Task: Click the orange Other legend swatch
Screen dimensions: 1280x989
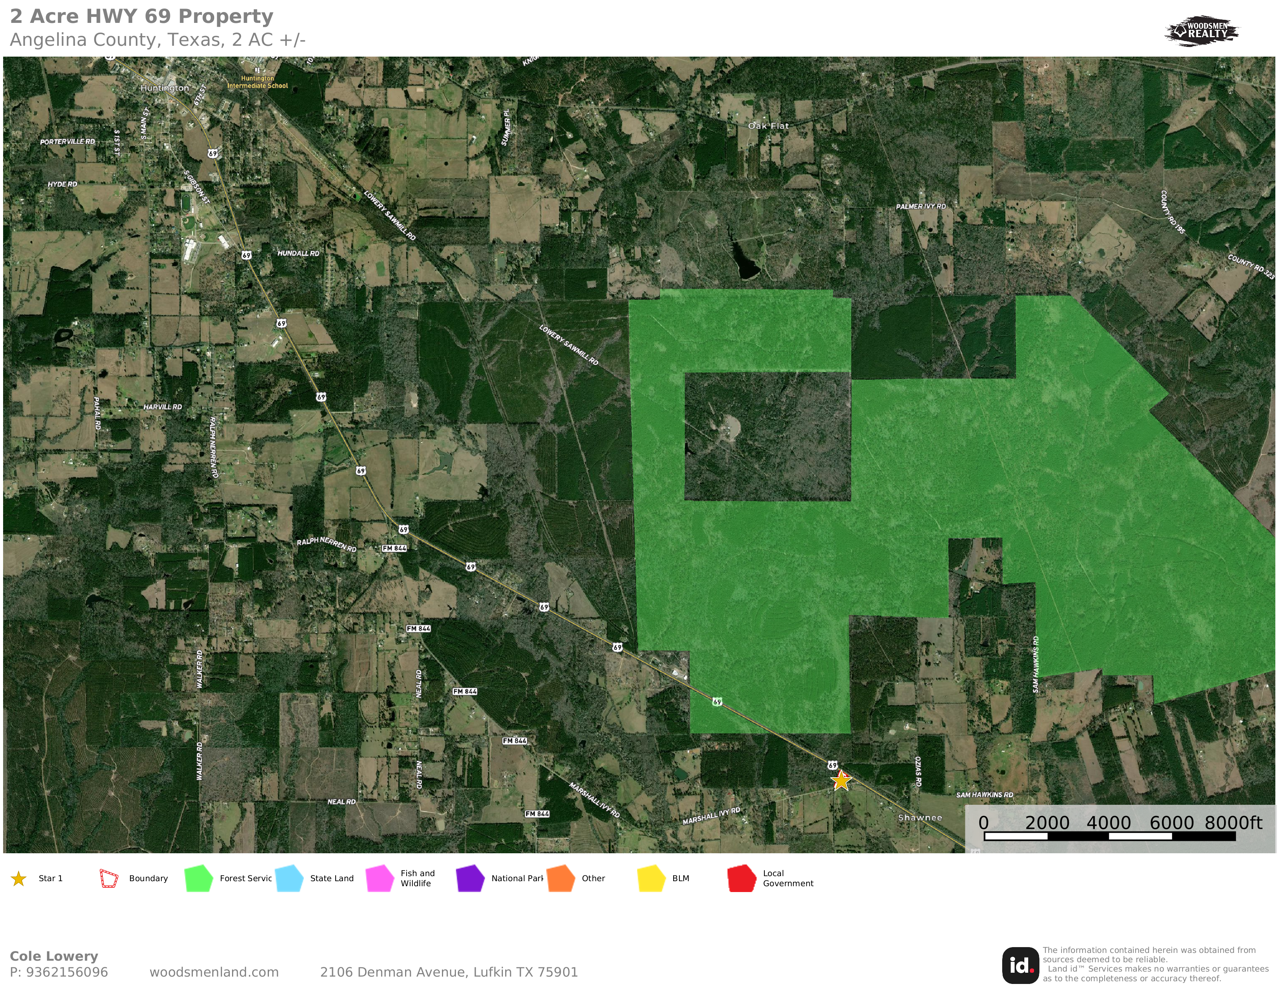Action: click(561, 879)
